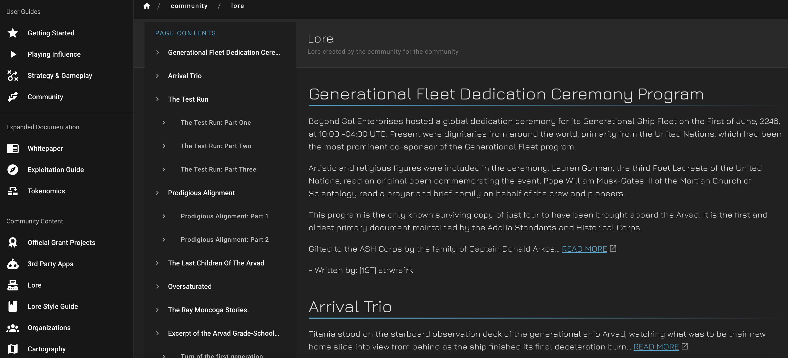The image size is (788, 358).
Task: Expand chevron beside The Test Run: Part Two
Action: (164, 146)
